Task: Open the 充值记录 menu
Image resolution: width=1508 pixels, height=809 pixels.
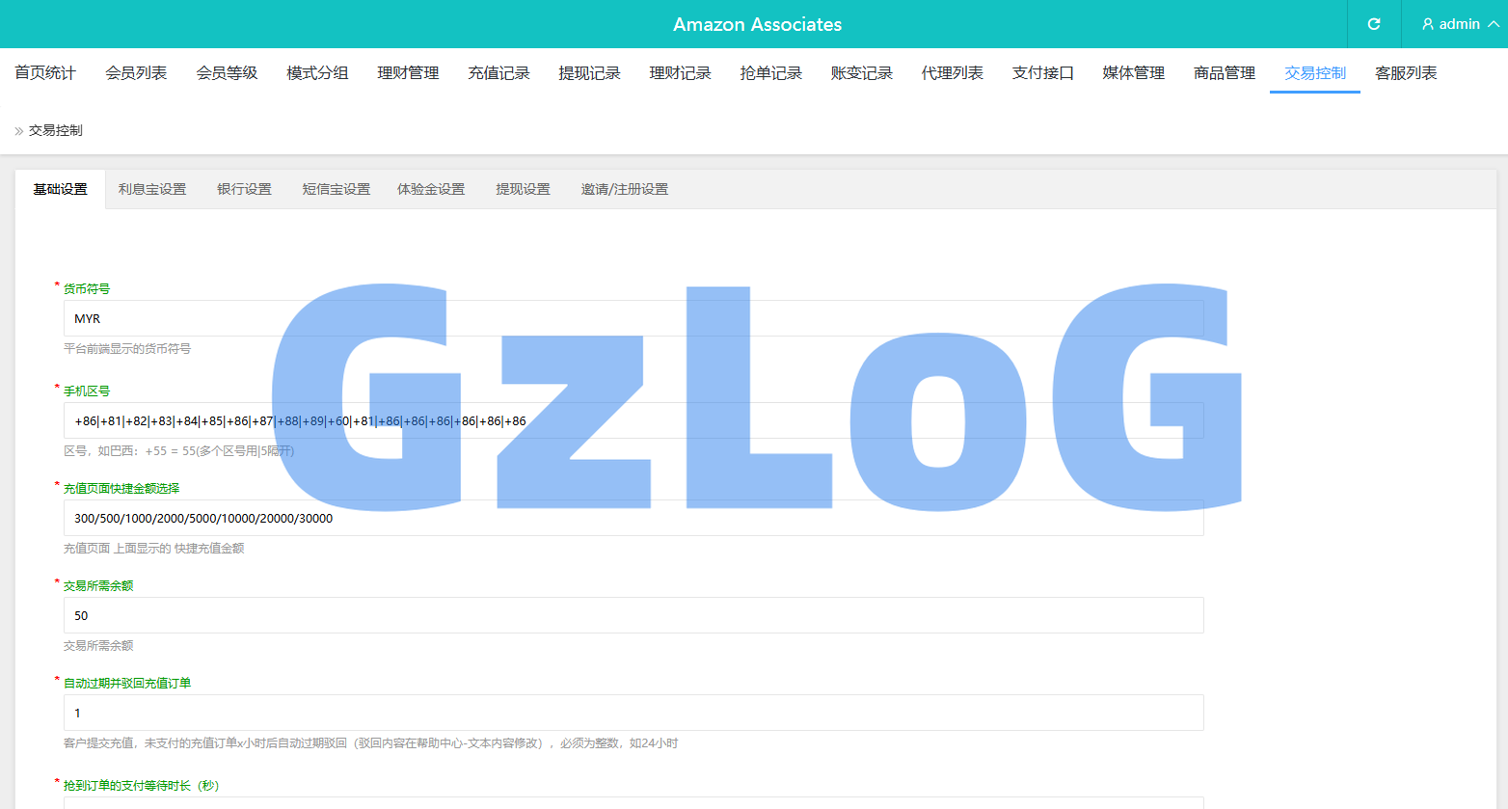Action: tap(498, 73)
